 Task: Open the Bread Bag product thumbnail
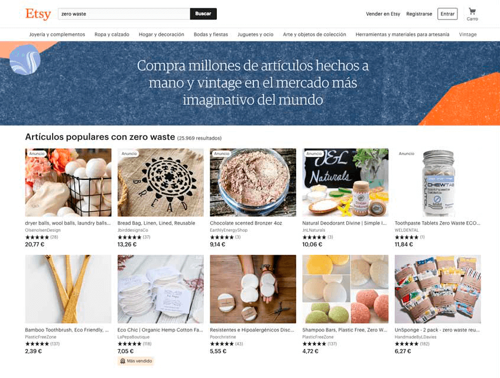coord(160,182)
